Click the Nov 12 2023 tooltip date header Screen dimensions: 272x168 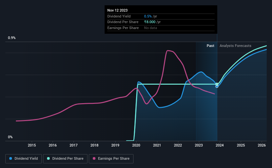[x=117, y=10]
